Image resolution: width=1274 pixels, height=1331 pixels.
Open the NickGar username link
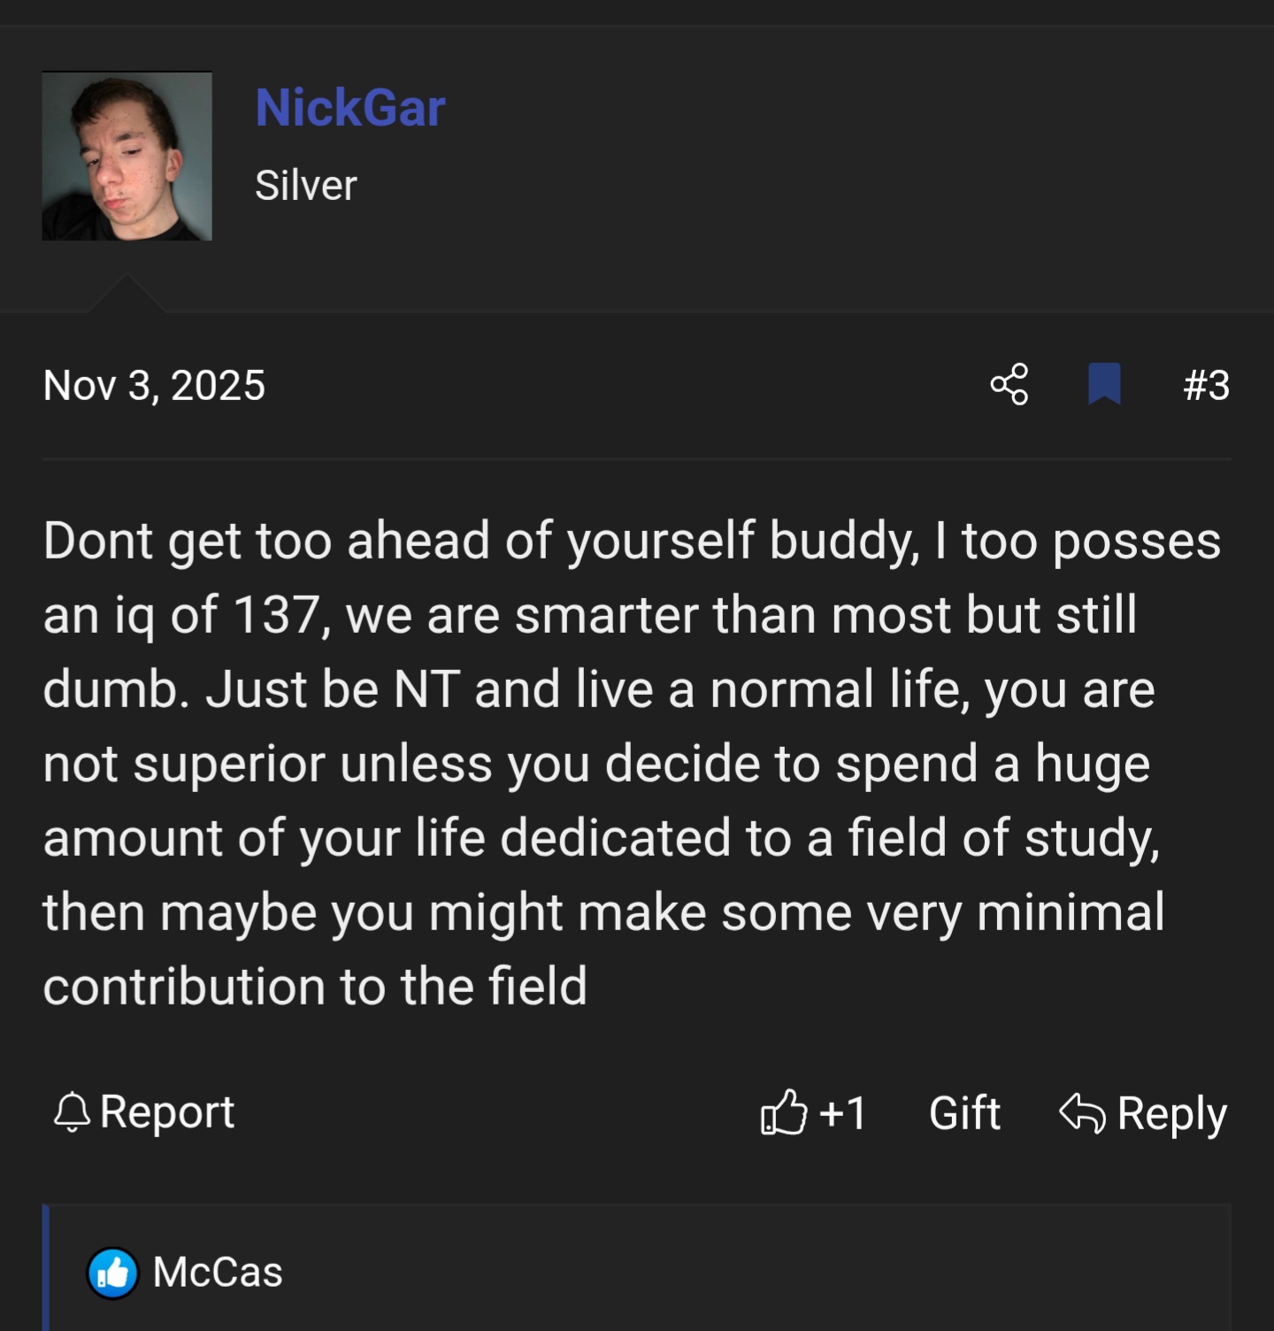coord(349,108)
